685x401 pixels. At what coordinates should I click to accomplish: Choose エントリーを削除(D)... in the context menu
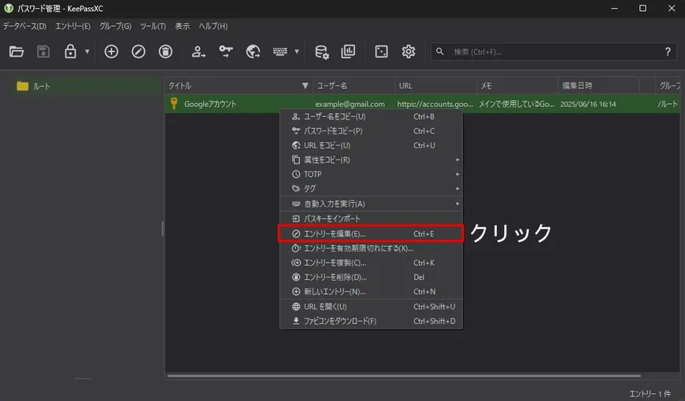371,277
